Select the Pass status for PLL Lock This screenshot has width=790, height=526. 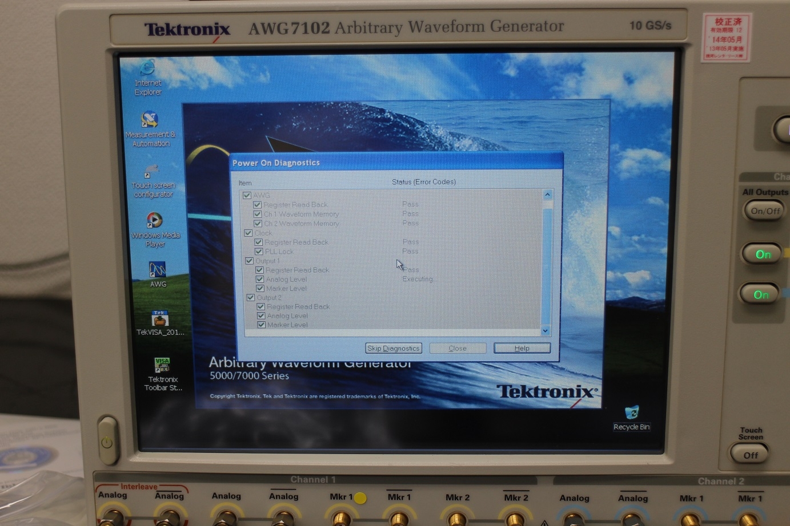410,251
